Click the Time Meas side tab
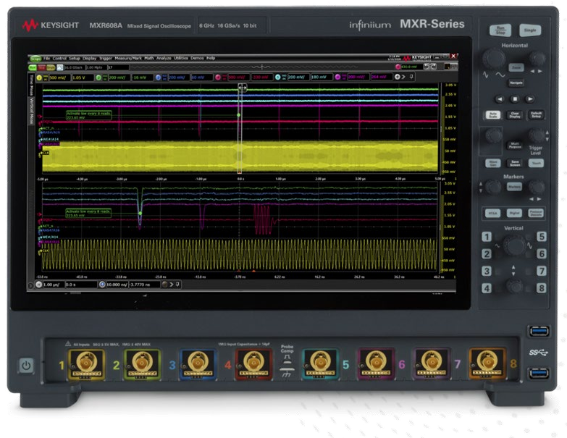 tap(31, 85)
